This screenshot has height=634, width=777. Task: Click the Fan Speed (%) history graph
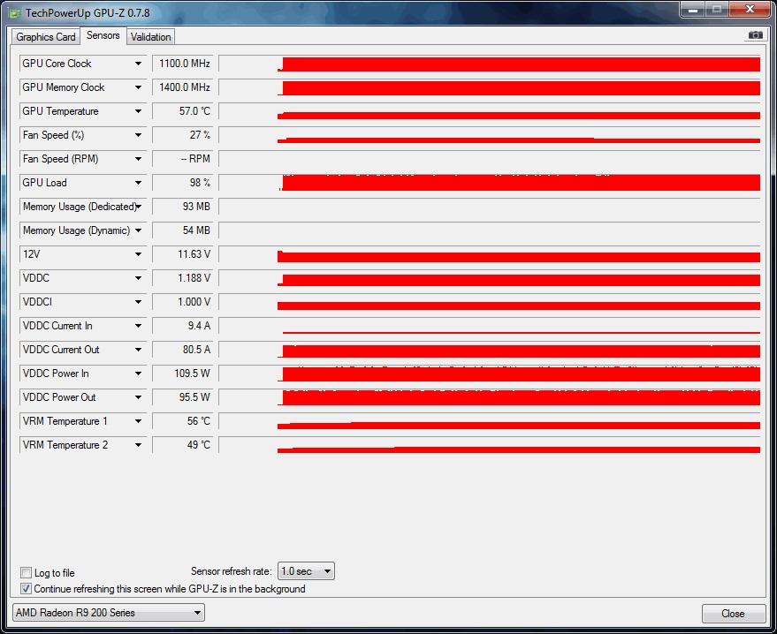[x=490, y=135]
